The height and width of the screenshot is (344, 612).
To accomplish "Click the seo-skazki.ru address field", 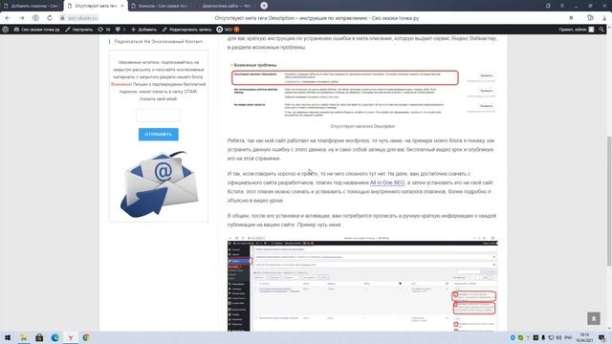I will [83, 18].
